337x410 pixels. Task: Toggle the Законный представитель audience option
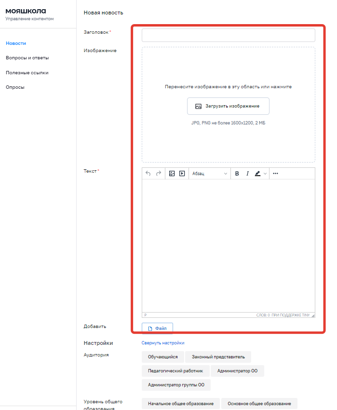pyautogui.click(x=218, y=357)
